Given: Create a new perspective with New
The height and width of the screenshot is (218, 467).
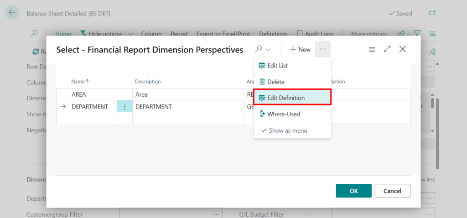Looking at the screenshot, I should 300,49.
